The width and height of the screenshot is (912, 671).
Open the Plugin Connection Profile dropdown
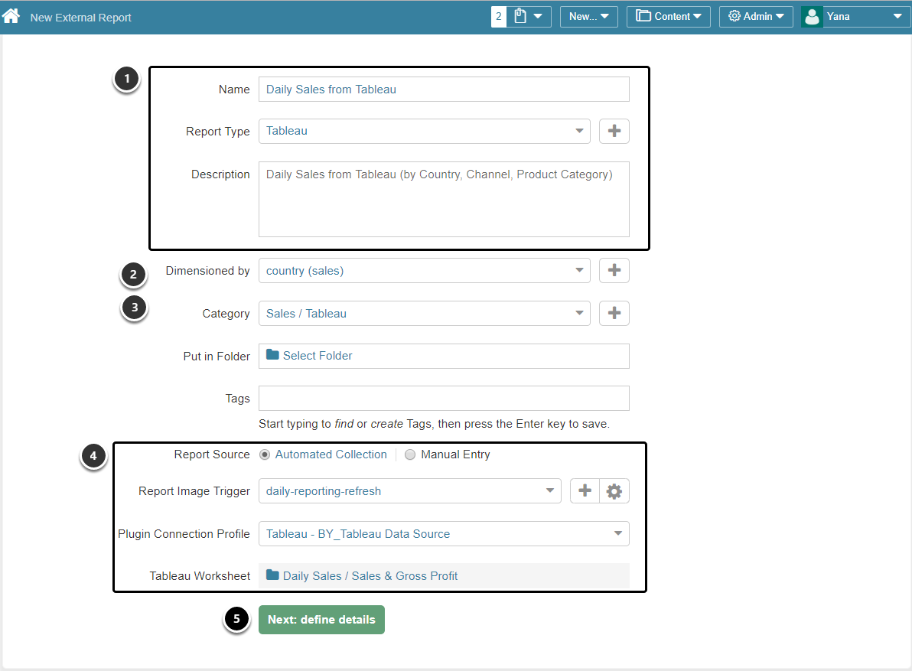pos(618,533)
